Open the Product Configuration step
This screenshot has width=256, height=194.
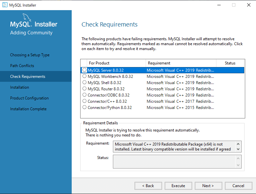[29, 98]
